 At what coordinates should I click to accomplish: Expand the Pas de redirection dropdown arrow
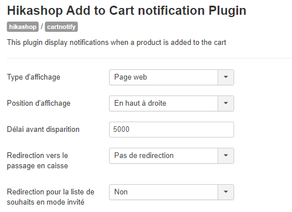[x=226, y=156]
